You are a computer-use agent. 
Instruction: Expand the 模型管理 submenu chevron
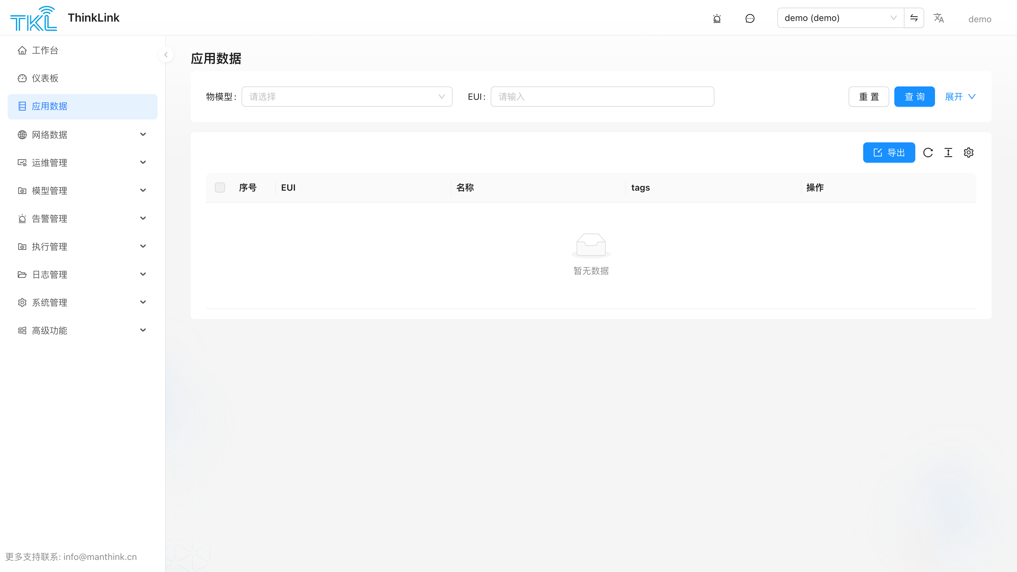coord(143,191)
